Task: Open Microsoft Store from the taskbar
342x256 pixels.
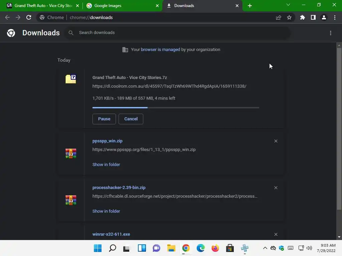Action: coord(230,248)
